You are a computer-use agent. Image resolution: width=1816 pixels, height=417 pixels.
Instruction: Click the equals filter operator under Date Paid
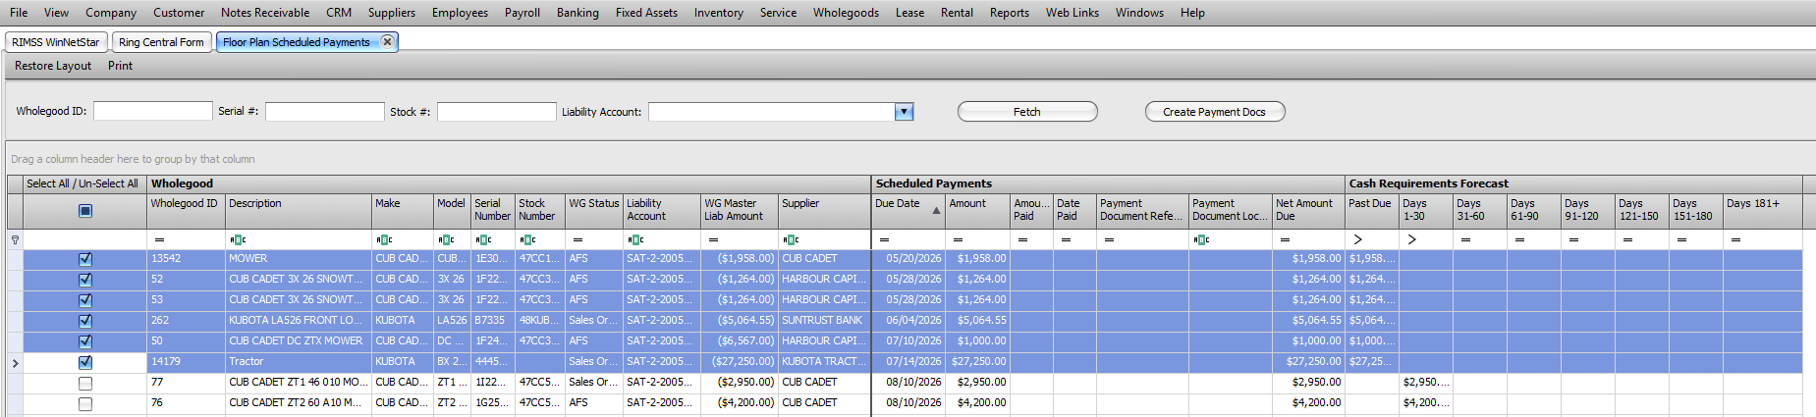tap(1066, 239)
